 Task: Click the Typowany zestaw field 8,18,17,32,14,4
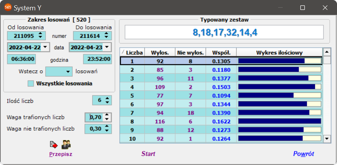224,32
